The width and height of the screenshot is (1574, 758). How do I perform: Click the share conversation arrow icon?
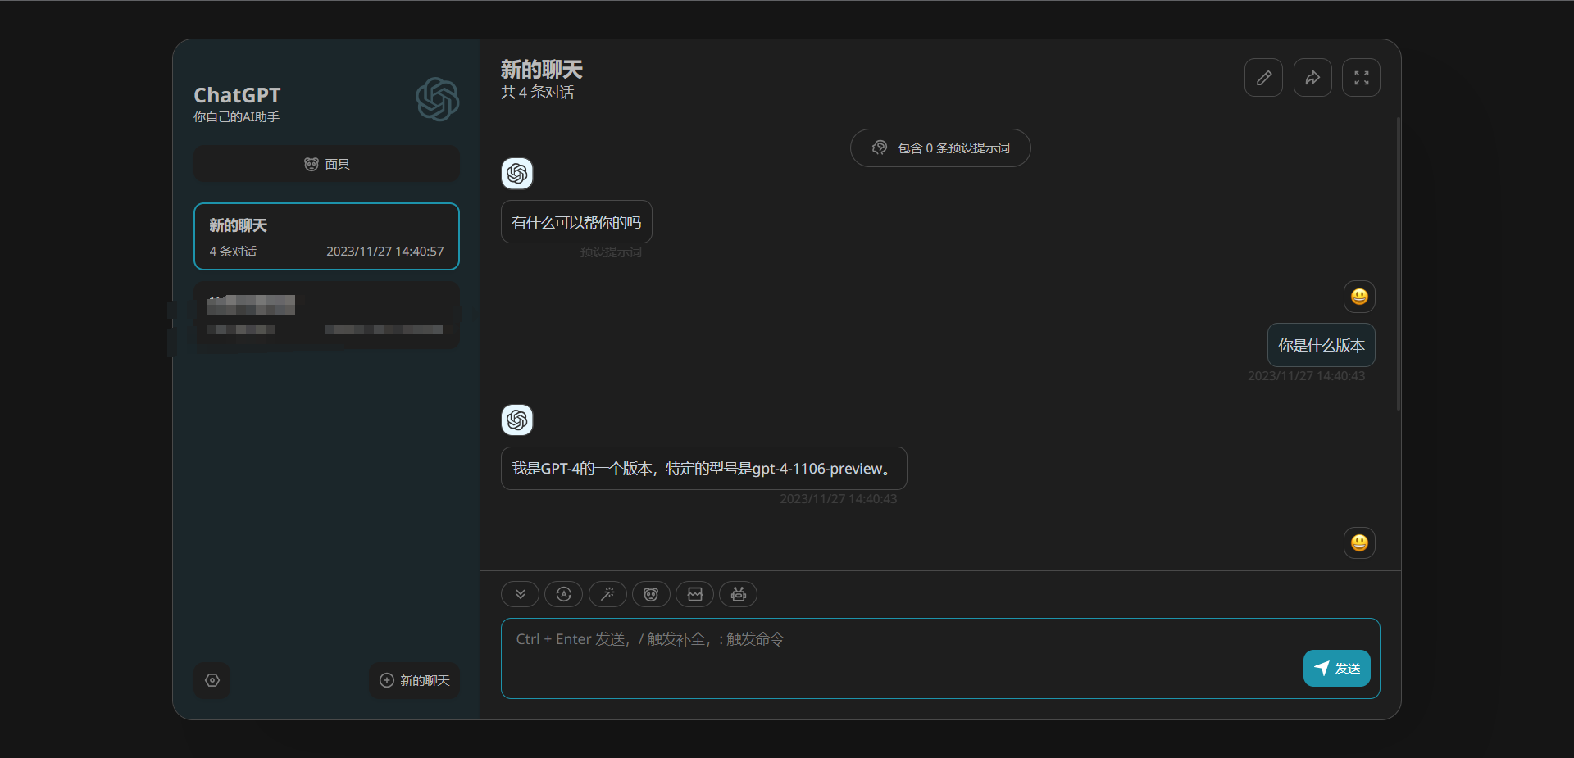click(x=1312, y=78)
